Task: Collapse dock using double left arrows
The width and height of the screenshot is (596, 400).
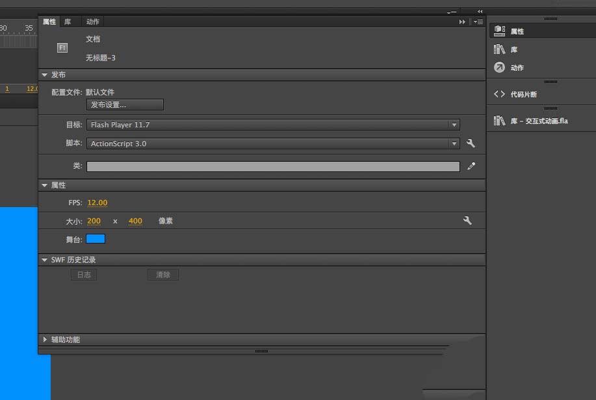Action: coord(480,12)
